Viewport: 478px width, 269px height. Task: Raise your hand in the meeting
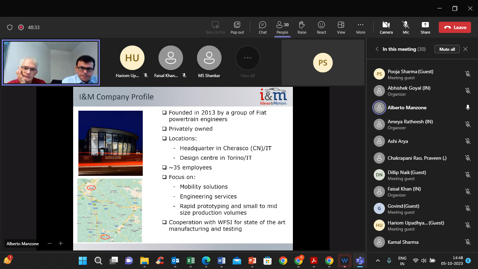pos(302,27)
